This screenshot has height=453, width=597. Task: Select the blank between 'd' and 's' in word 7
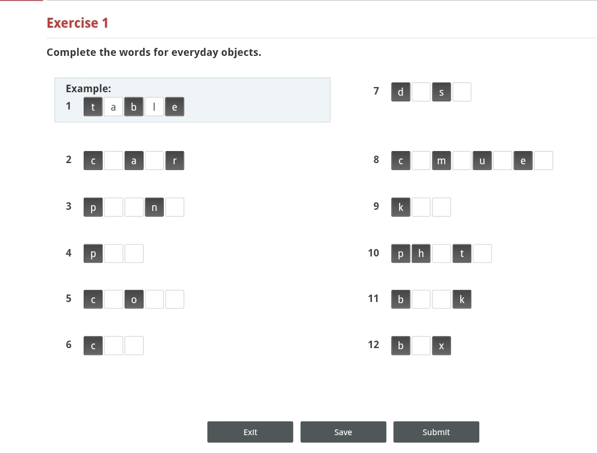pos(421,92)
